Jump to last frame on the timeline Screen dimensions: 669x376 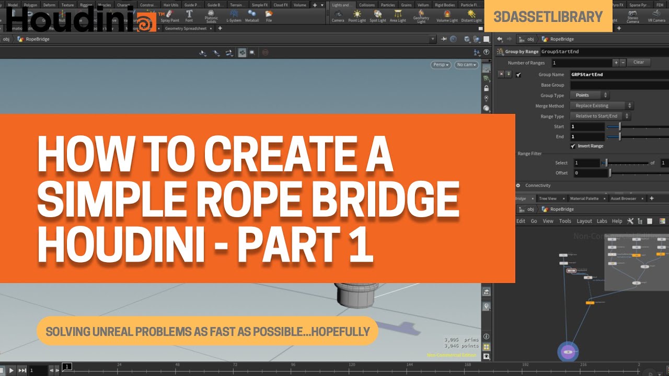coord(22,370)
